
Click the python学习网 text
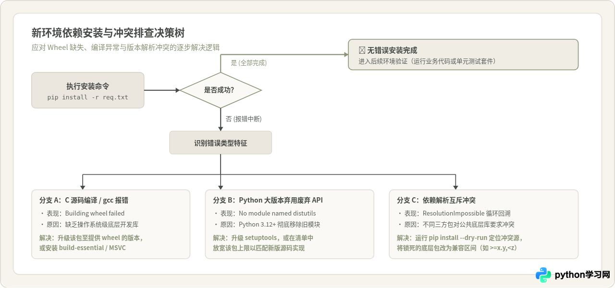click(x=582, y=275)
